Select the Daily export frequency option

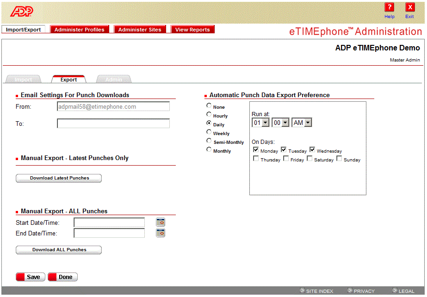[209, 123]
